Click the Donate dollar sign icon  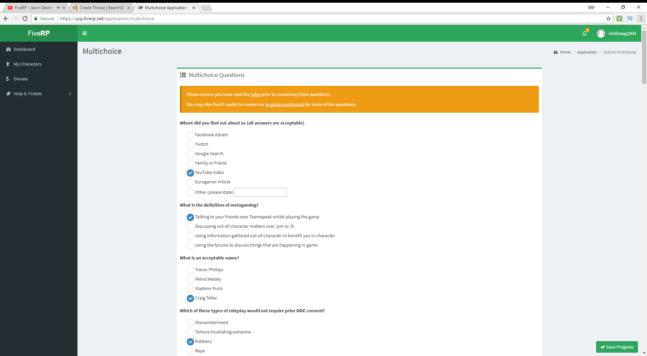[x=7, y=79]
